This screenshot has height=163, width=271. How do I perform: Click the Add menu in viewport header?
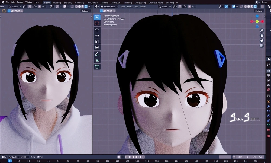coord(136,7)
